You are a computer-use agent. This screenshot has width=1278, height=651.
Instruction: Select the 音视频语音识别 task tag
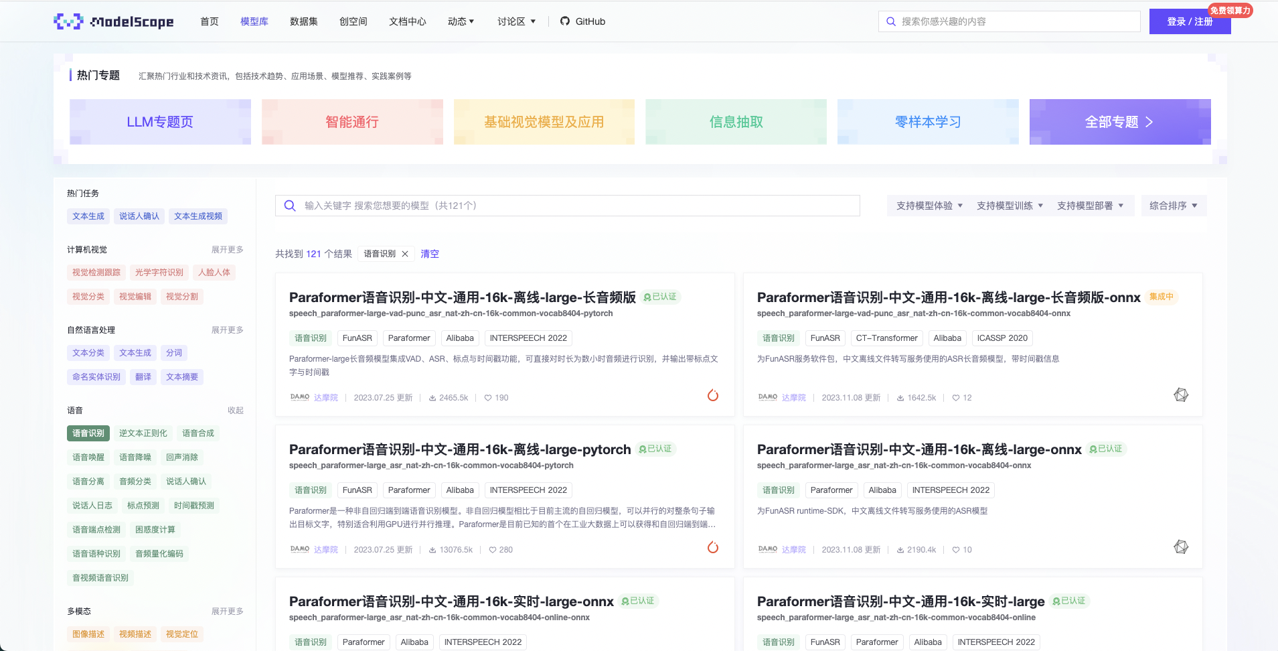pos(100,578)
